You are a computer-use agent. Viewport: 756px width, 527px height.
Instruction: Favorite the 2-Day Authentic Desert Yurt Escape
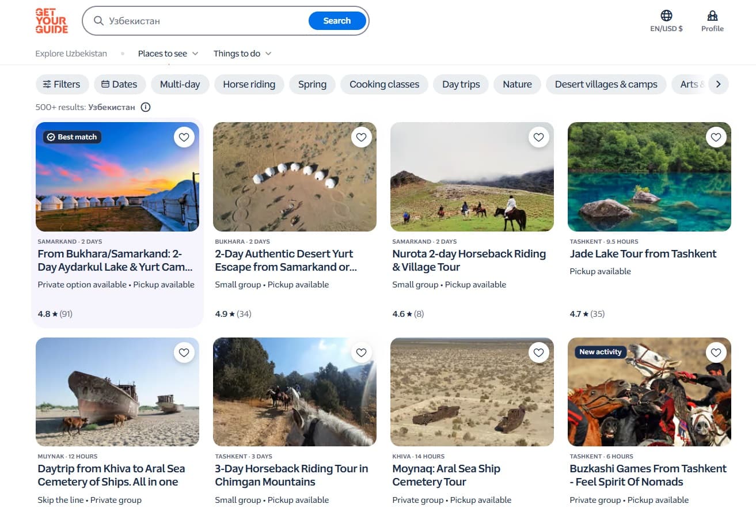click(361, 137)
